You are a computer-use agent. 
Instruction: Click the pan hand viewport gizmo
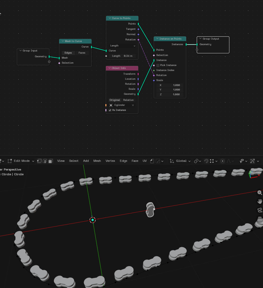point(260,201)
